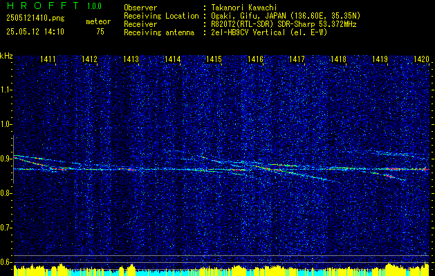Click the file name 2505121410.png
Viewport: 435px width, 276px height.
(x=35, y=19)
